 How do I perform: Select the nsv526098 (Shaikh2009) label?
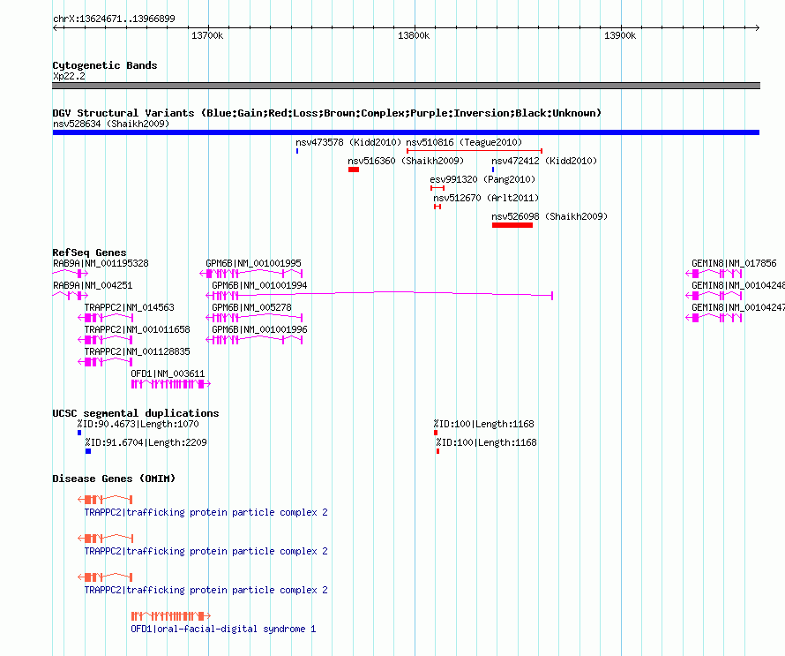click(x=549, y=216)
